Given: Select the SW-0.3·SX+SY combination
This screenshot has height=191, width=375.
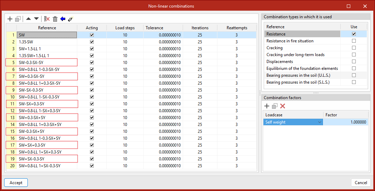Looking at the screenshot, I should coord(47,131).
